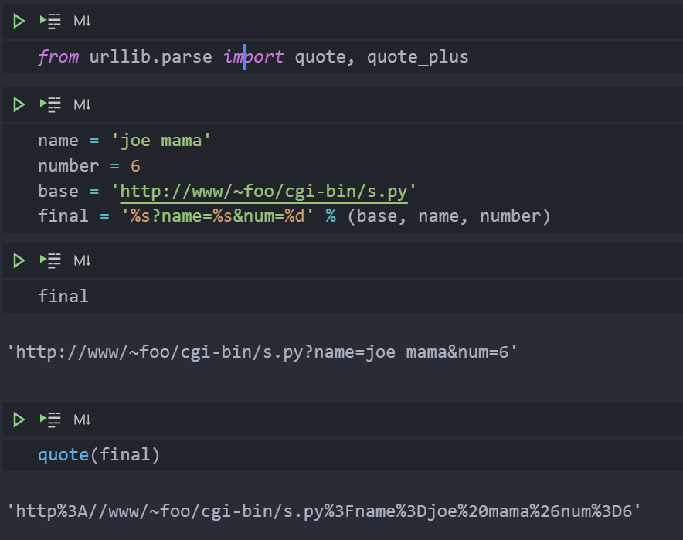
Task: Convert import urllib.parse cell to Markdown
Action: (x=82, y=21)
